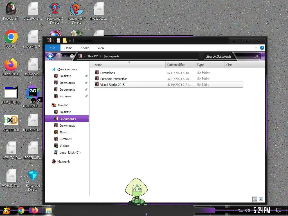Screen dimensions: 288x216
Task: Select the DkzI2PKw8 file on desktop
Action: point(33,11)
